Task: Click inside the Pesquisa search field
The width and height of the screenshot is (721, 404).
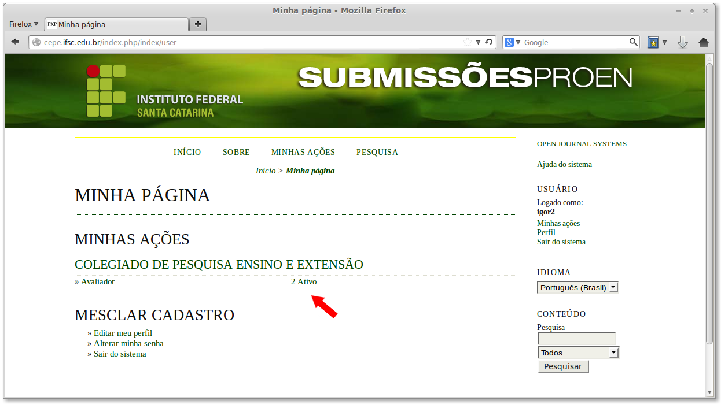Action: click(x=576, y=339)
